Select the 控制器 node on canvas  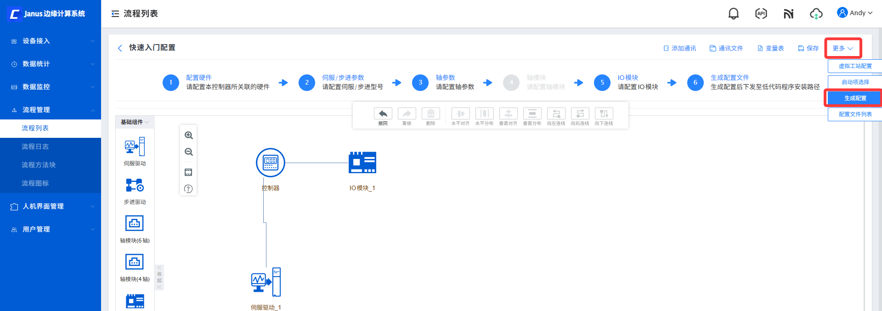click(x=270, y=163)
